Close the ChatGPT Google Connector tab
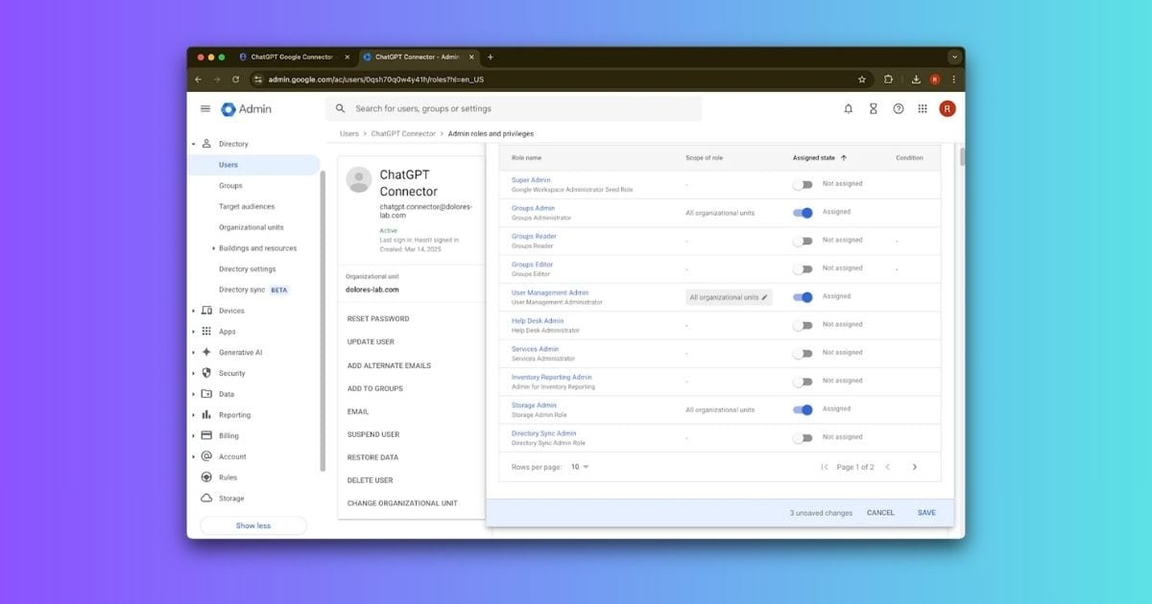 point(348,57)
